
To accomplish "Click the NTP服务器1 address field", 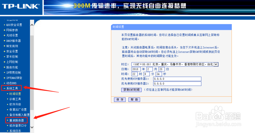I will click(x=177, y=79).
